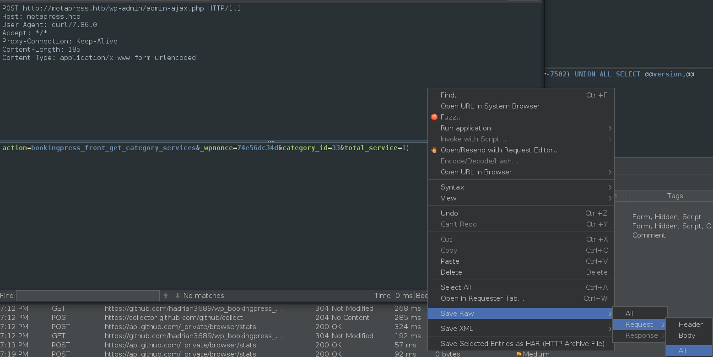Click the User-Agent: curl/7.86.0 header line
The height and width of the screenshot is (357, 713).
(x=49, y=25)
